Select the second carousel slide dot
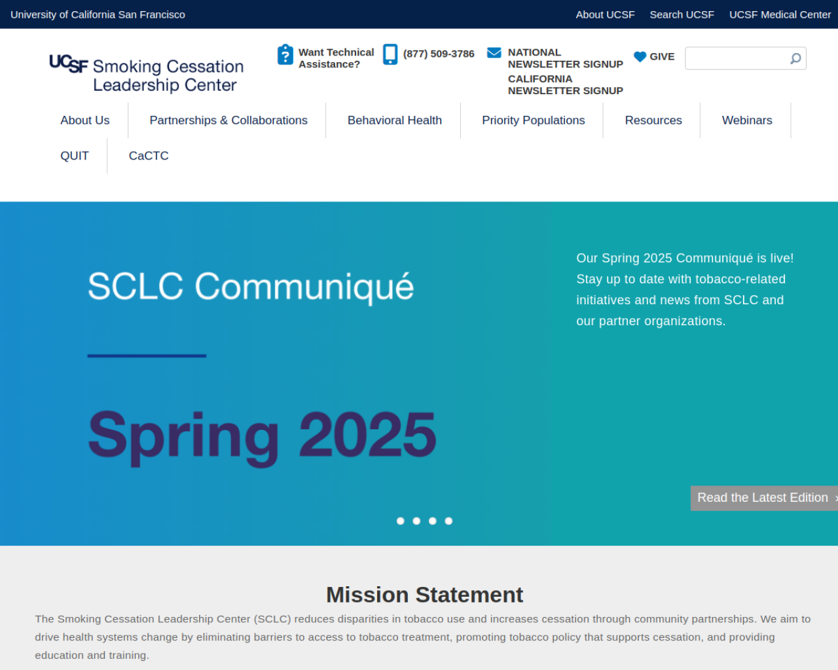 (416, 521)
